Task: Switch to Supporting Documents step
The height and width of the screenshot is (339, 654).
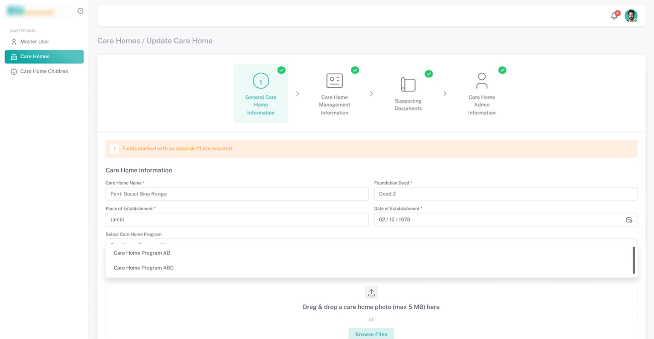Action: pyautogui.click(x=408, y=93)
